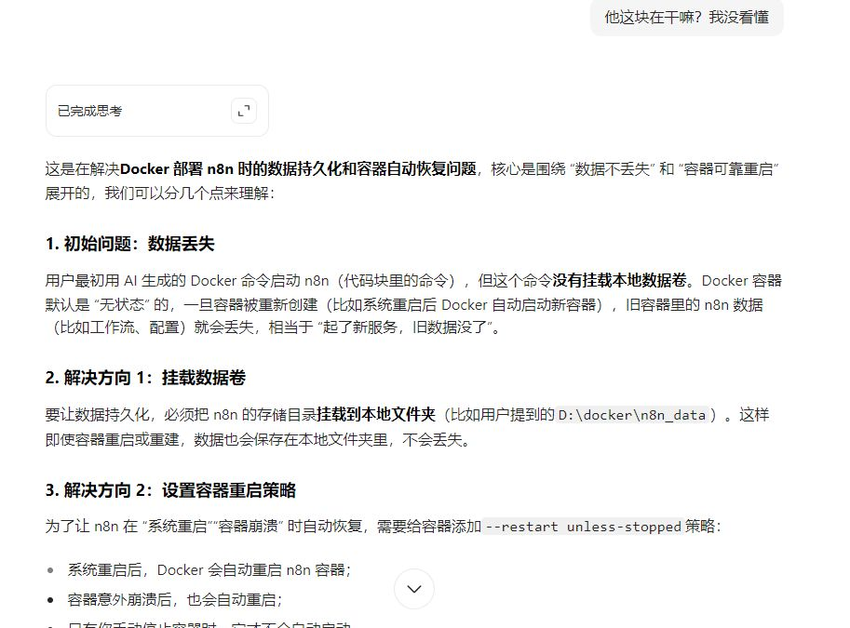Open the 已完成思考 collapsed box

[x=157, y=111]
